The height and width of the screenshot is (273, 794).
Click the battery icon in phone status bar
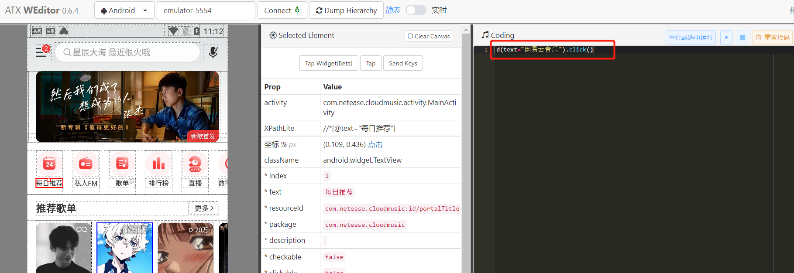point(197,31)
